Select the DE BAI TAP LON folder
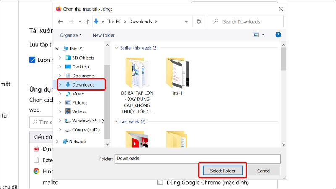The image size is (336, 189). pos(137,86)
